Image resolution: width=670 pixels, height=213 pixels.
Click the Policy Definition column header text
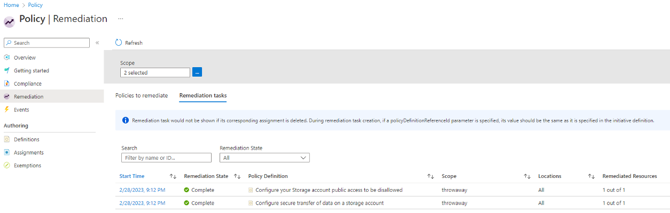click(x=268, y=176)
